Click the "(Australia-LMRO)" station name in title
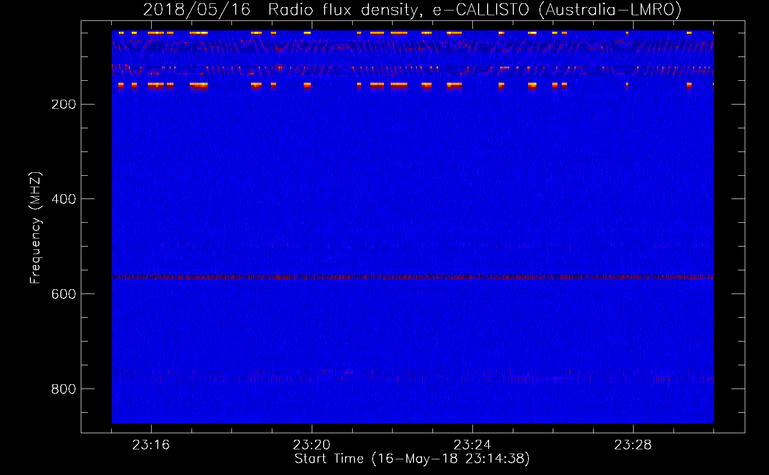Screen dimensions: 769x475 pyautogui.click(x=610, y=10)
